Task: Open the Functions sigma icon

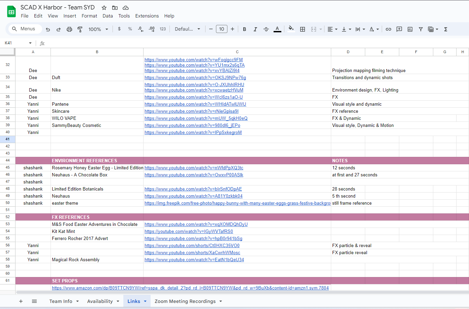Action: click(446, 29)
